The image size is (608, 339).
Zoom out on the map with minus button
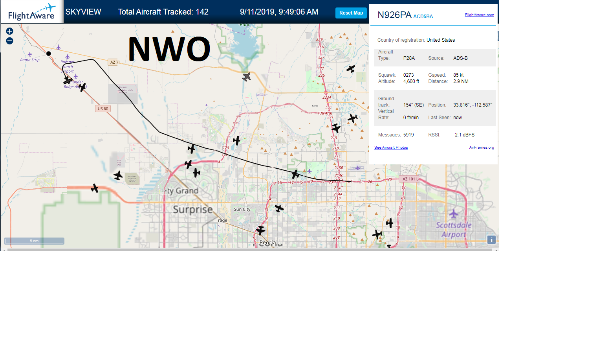pos(10,41)
